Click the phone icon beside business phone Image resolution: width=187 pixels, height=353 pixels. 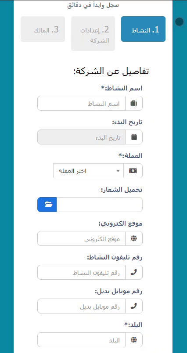(134, 272)
